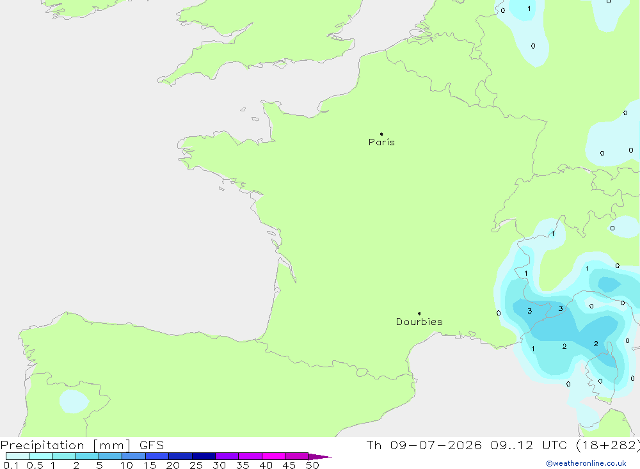
Task: Click the '(18+282)' forecast run text
Action: tap(608, 445)
